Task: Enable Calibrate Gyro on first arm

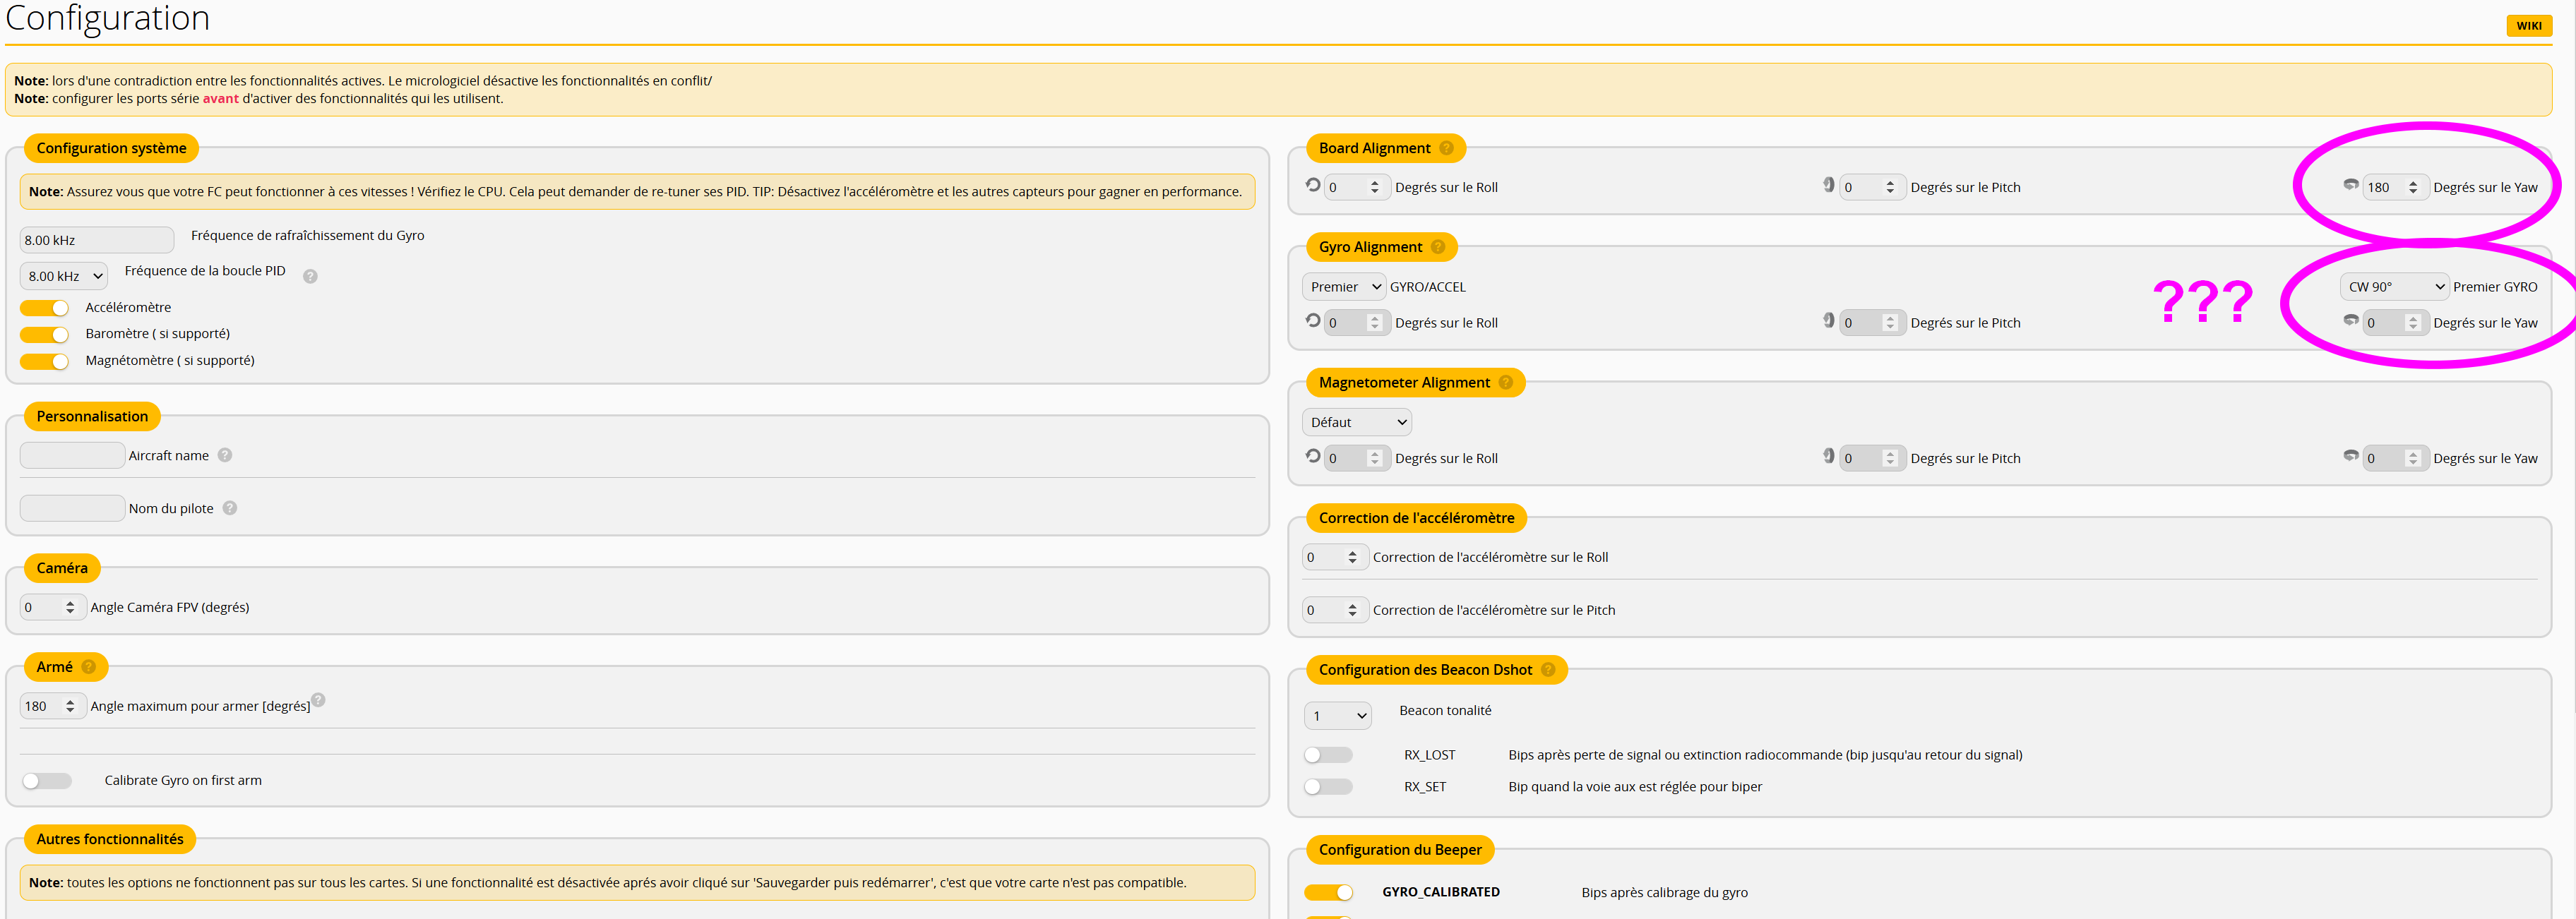Action: (47, 781)
